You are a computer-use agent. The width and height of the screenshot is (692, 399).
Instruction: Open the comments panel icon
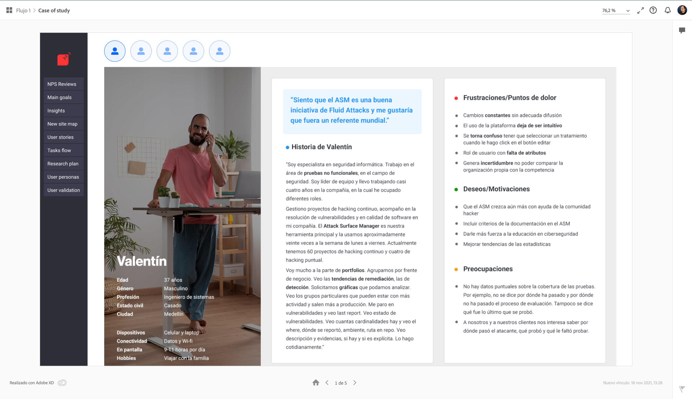[x=682, y=30]
